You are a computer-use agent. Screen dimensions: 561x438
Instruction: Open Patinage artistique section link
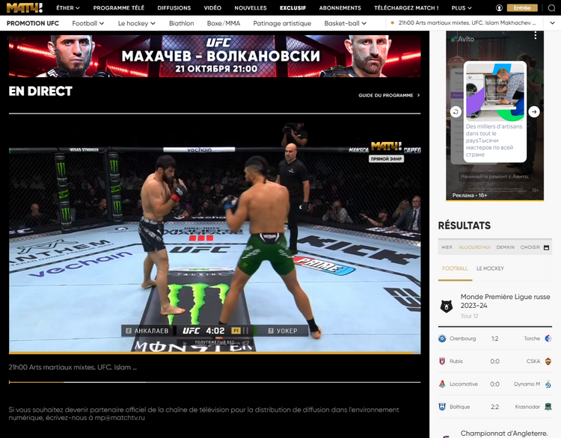282,23
